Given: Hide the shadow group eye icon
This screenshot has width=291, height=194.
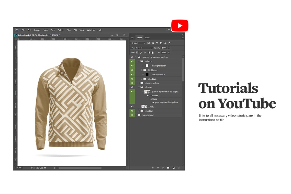Looking at the screenshot, I should click(x=132, y=111).
